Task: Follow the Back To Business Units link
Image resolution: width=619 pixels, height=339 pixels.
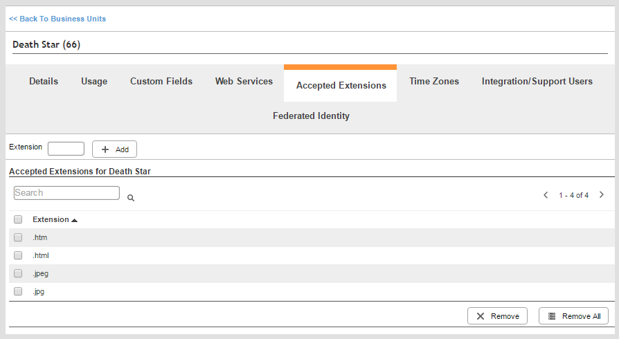Action: click(57, 19)
